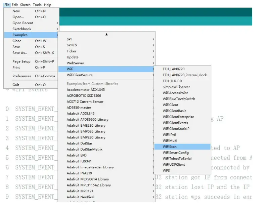This screenshot has height=208, width=265.
Task: Expand the WiFiClientSecure submenu
Action: click(80, 75)
